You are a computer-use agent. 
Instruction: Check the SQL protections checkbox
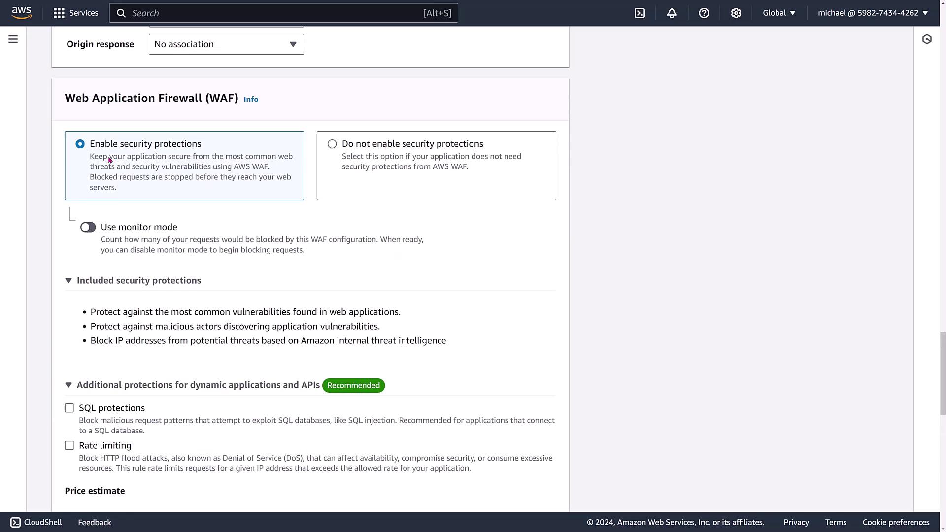tap(69, 408)
